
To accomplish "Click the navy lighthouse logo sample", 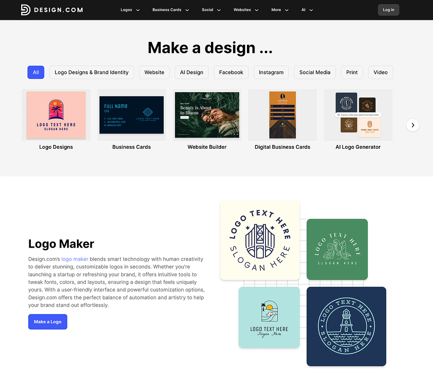I will 346,326.
